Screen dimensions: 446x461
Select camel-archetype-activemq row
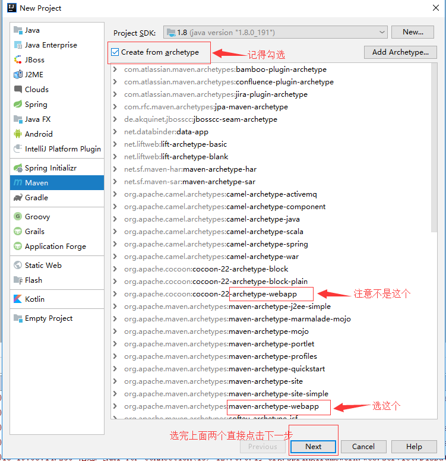271,194
